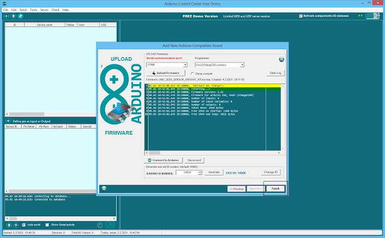Open the Help menu

pyautogui.click(x=66, y=10)
